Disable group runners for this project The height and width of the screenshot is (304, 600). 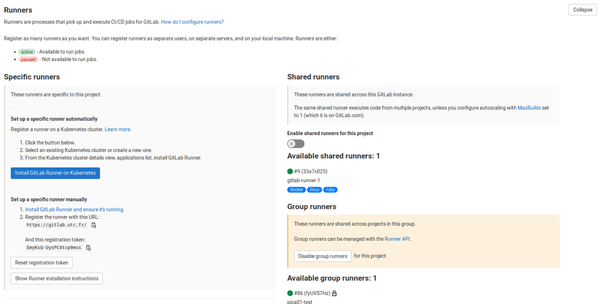pos(322,256)
